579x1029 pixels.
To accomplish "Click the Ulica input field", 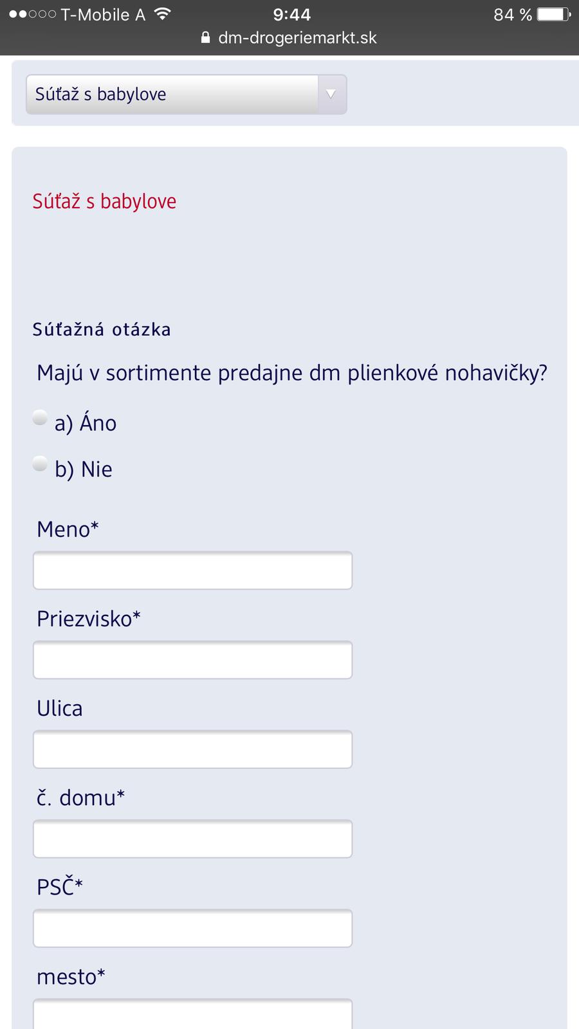I will (192, 749).
